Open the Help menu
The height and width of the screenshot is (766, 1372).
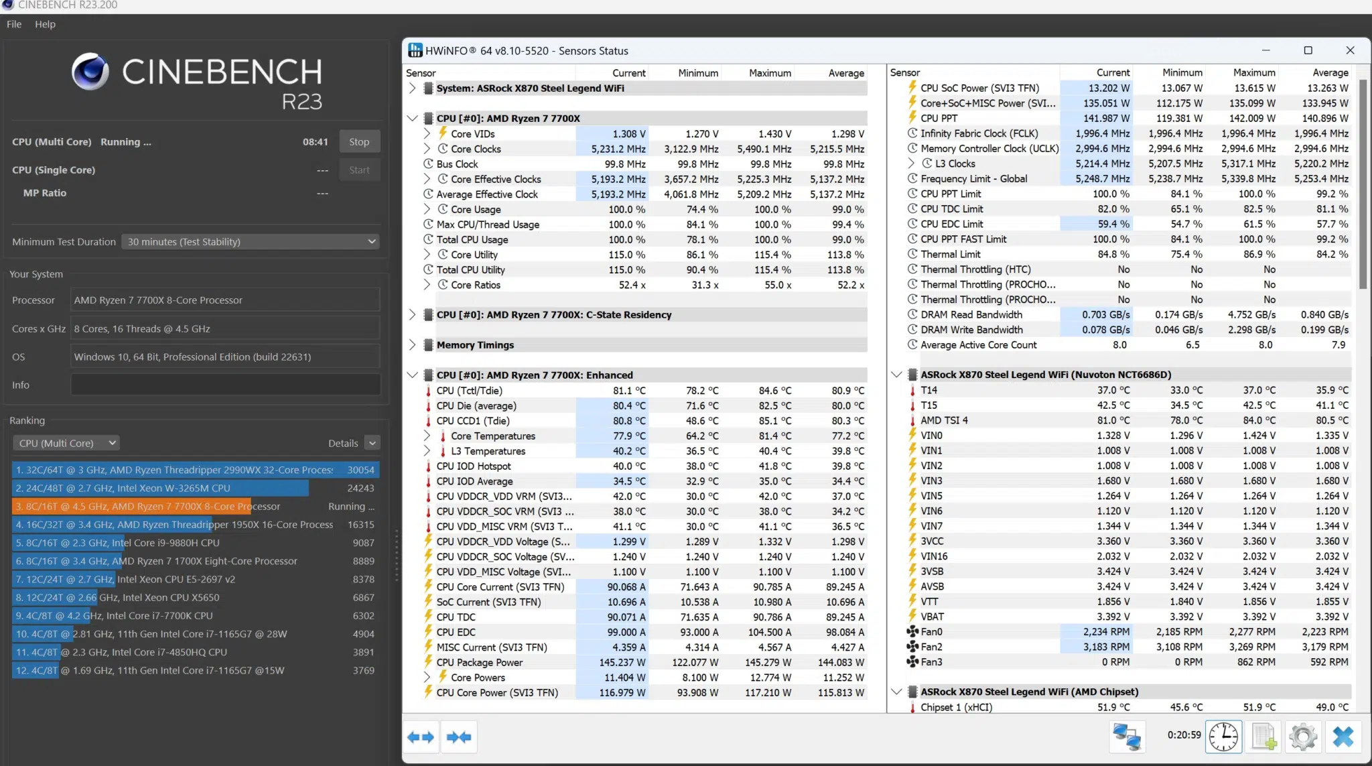click(45, 24)
